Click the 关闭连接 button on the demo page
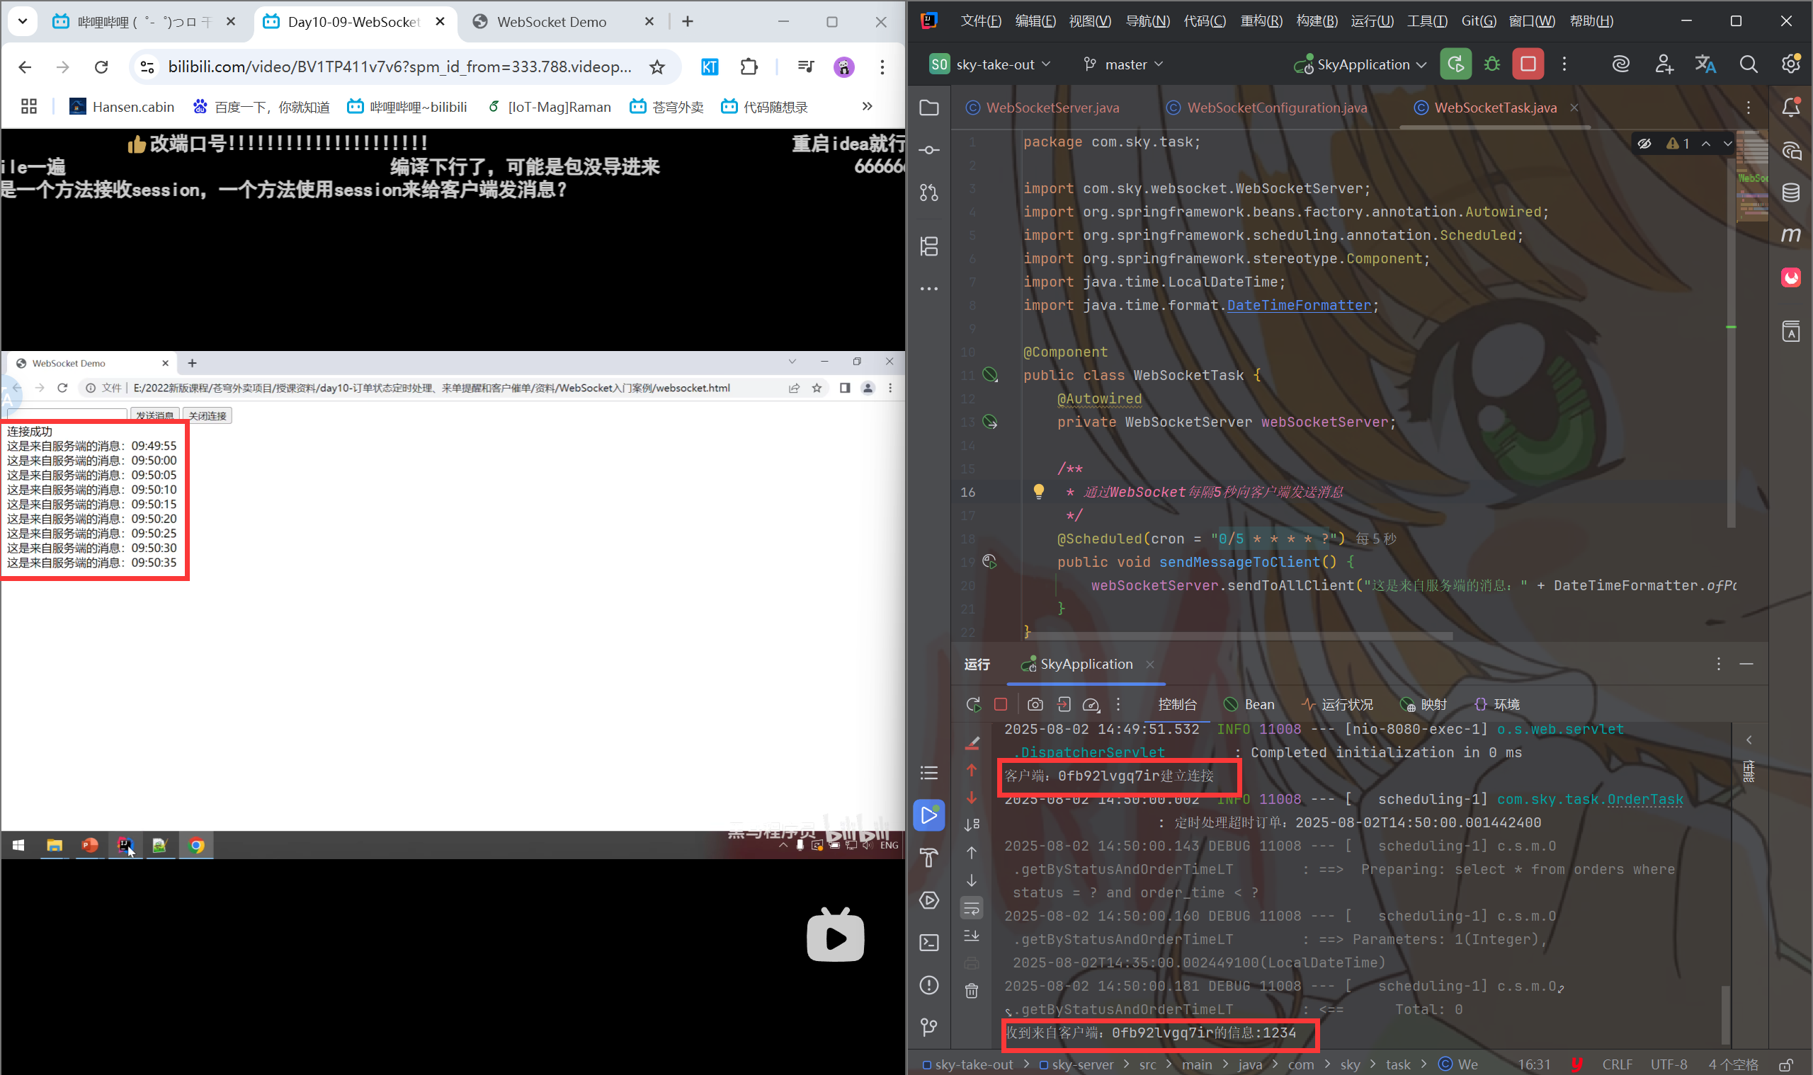The height and width of the screenshot is (1075, 1813). [x=208, y=416]
